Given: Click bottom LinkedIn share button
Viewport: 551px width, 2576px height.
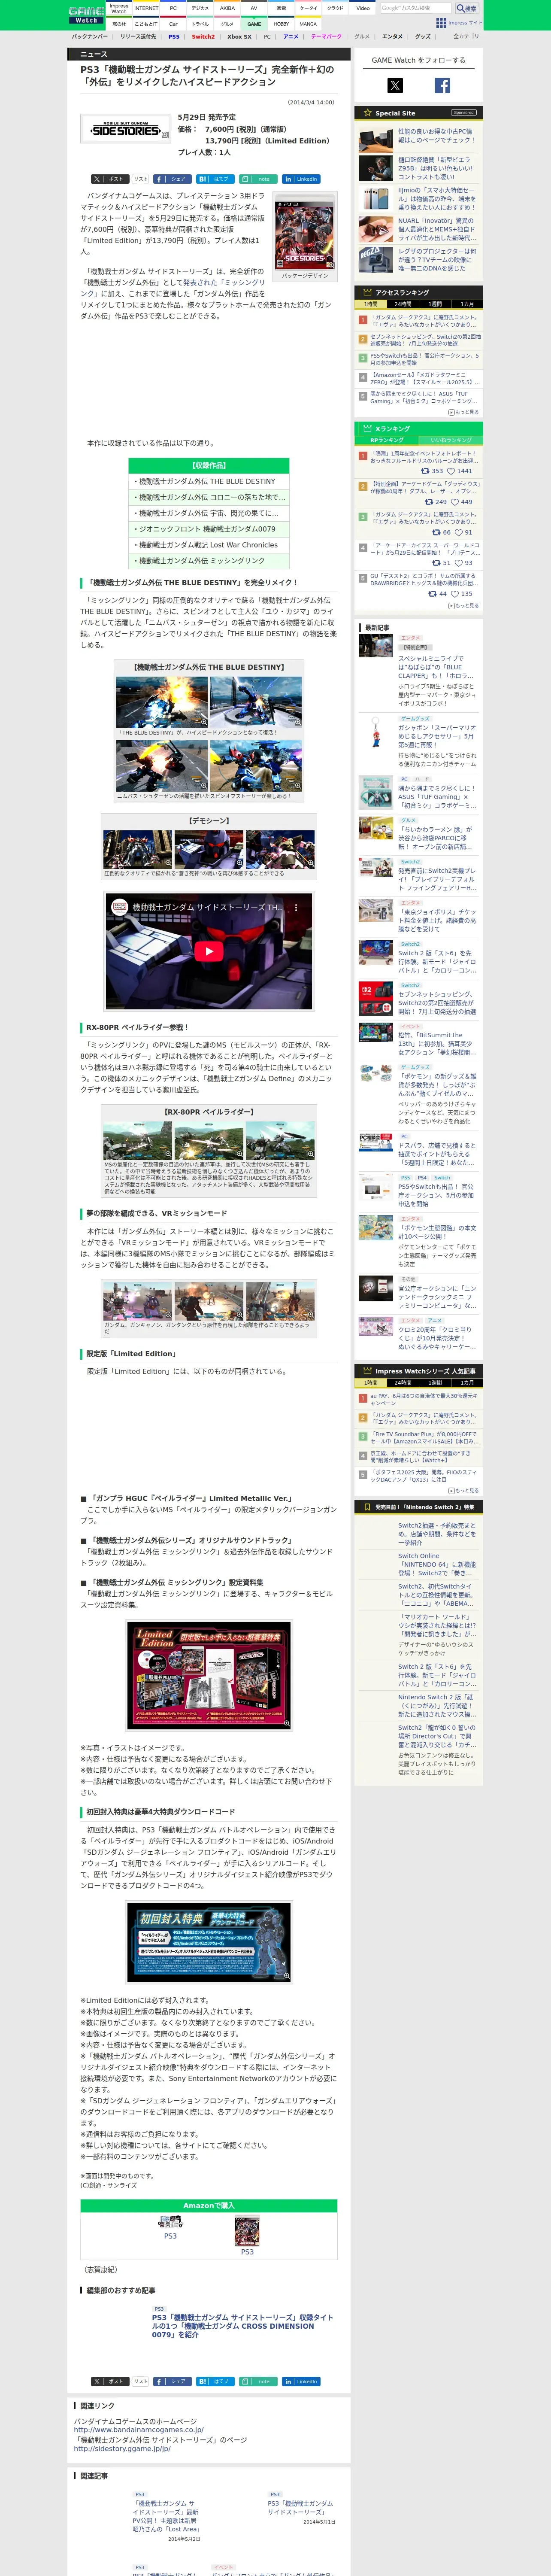Looking at the screenshot, I should click(301, 2381).
